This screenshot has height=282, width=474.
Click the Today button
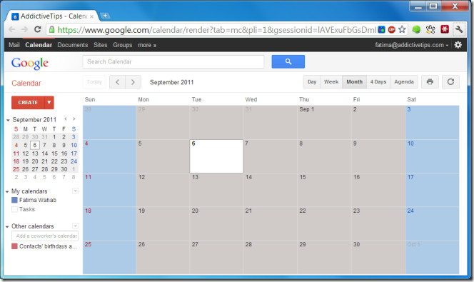[x=94, y=82]
